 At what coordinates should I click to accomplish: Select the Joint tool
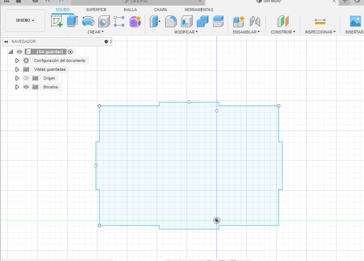255,21
